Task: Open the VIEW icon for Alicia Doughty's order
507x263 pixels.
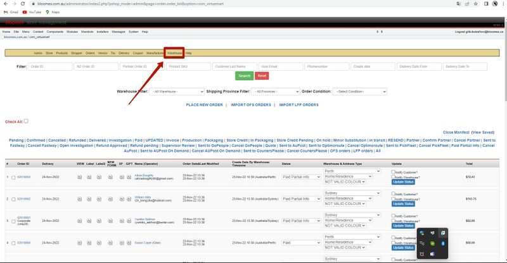Action: pos(80,177)
